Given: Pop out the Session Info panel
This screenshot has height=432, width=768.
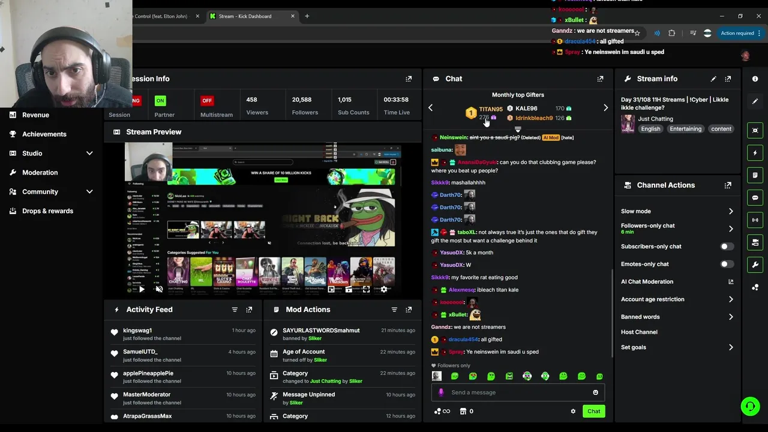Looking at the screenshot, I should 409,79.
